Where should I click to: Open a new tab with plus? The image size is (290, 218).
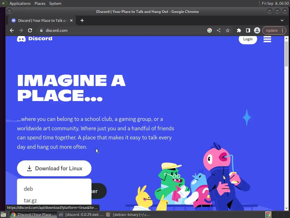82,20
